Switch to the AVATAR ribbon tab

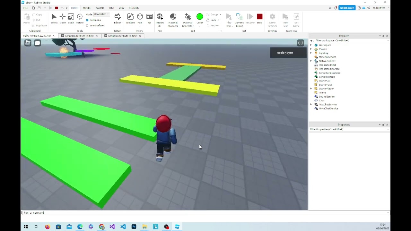click(100, 8)
